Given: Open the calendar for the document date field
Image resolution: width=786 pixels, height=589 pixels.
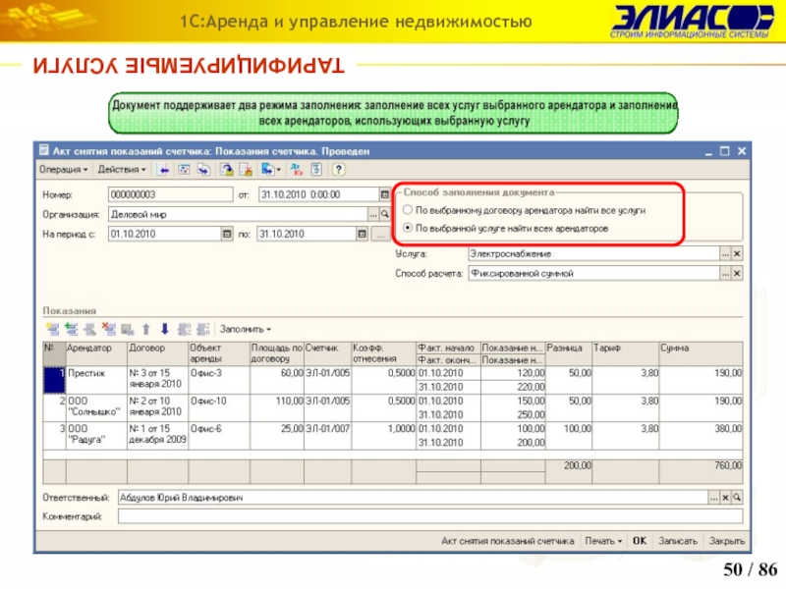Looking at the screenshot, I should pos(384,194).
